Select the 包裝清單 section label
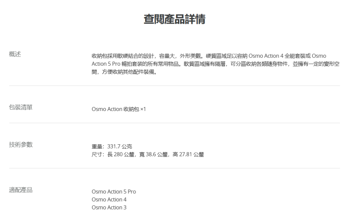347x220 pixels. 21,107
